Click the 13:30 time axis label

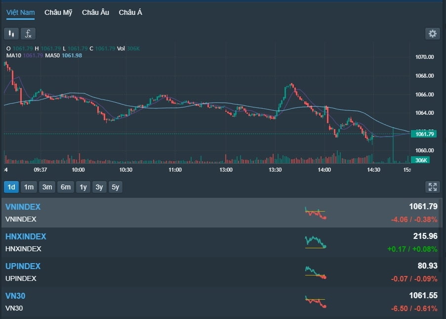point(275,170)
